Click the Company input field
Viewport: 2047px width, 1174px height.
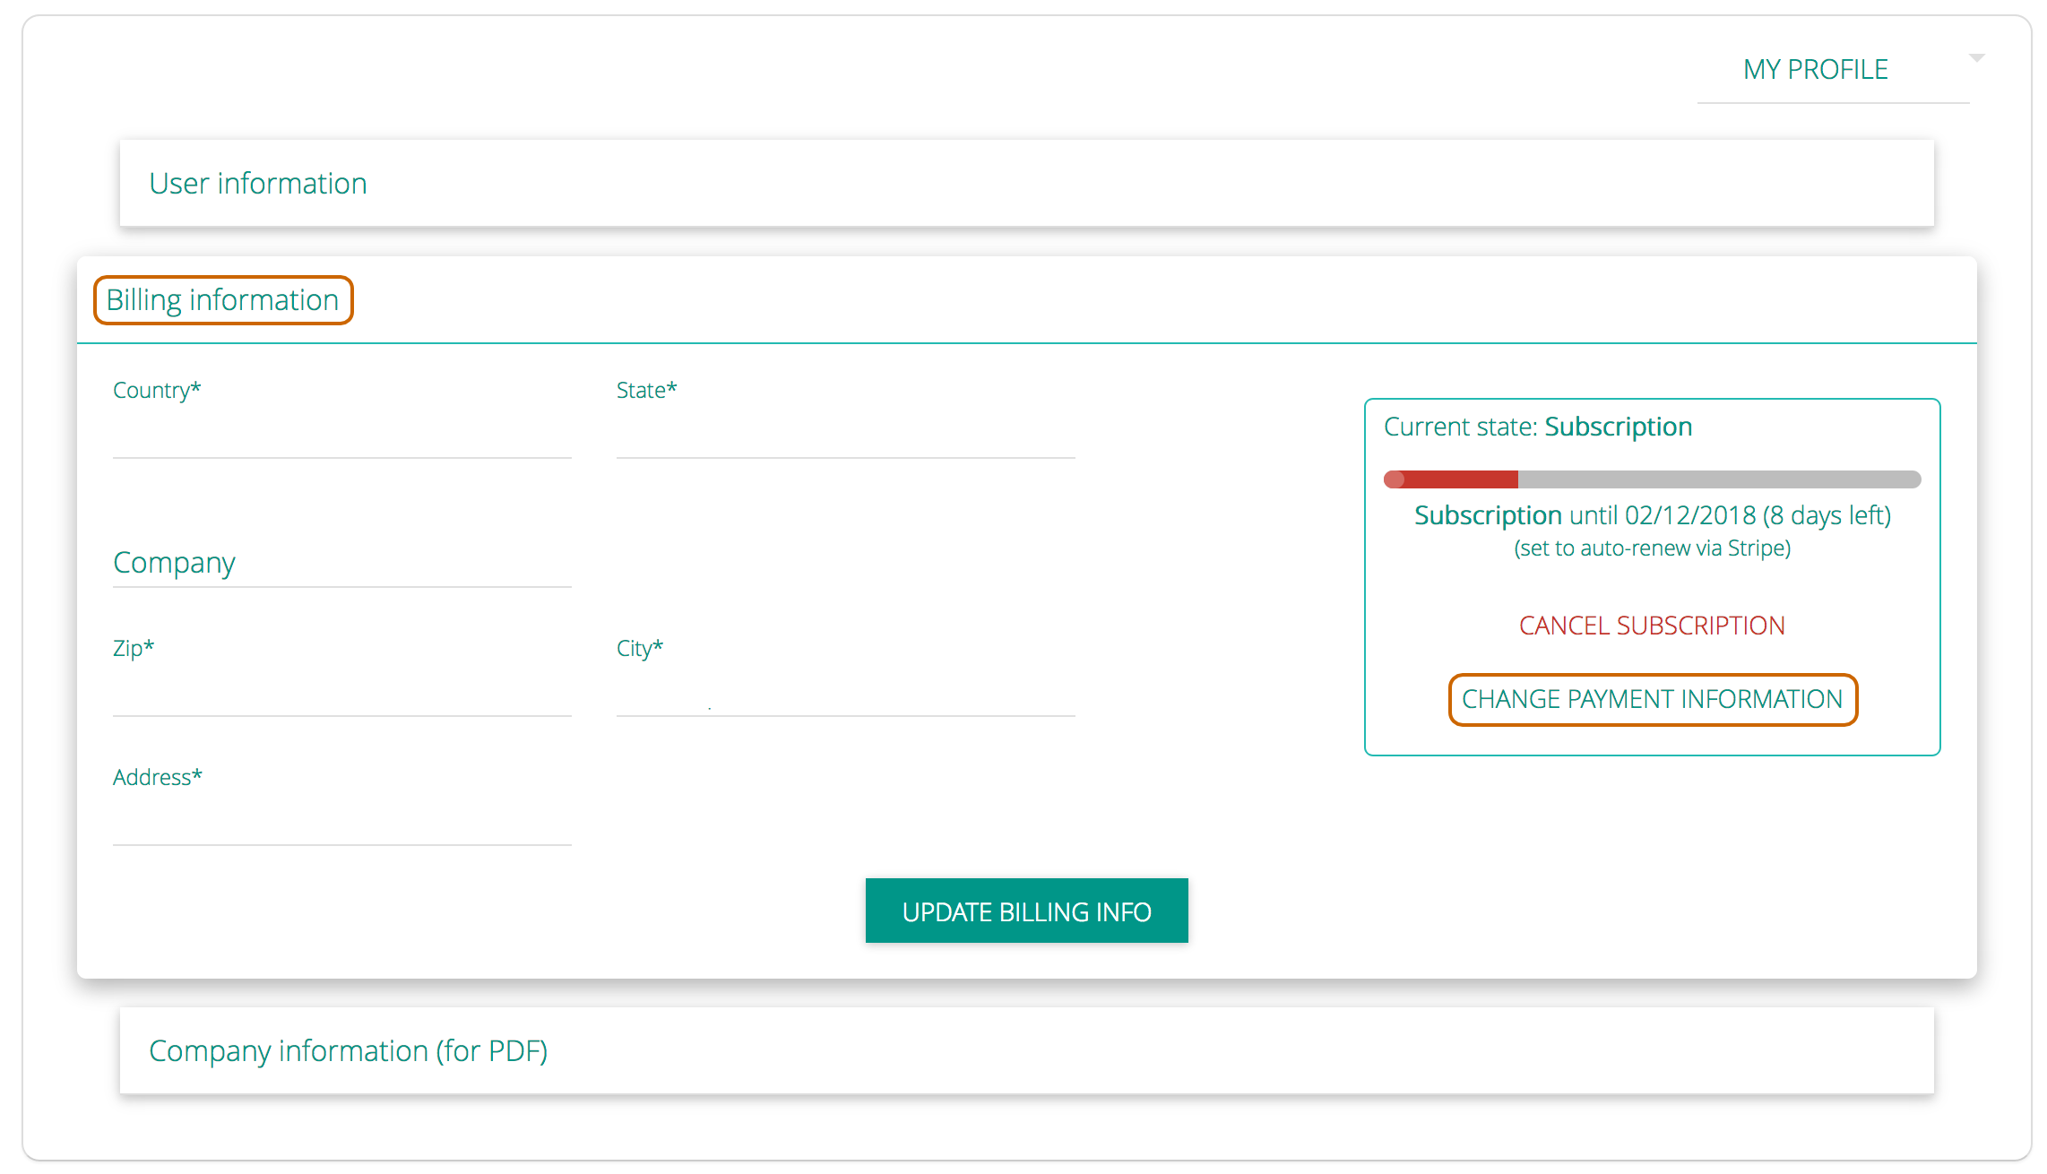pyautogui.click(x=342, y=564)
